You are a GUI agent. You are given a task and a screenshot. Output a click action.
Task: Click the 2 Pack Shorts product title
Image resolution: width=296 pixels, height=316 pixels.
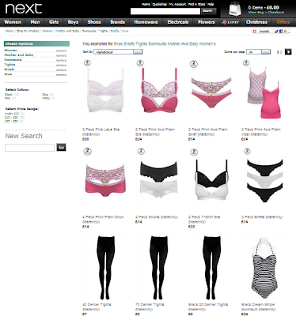157,217
